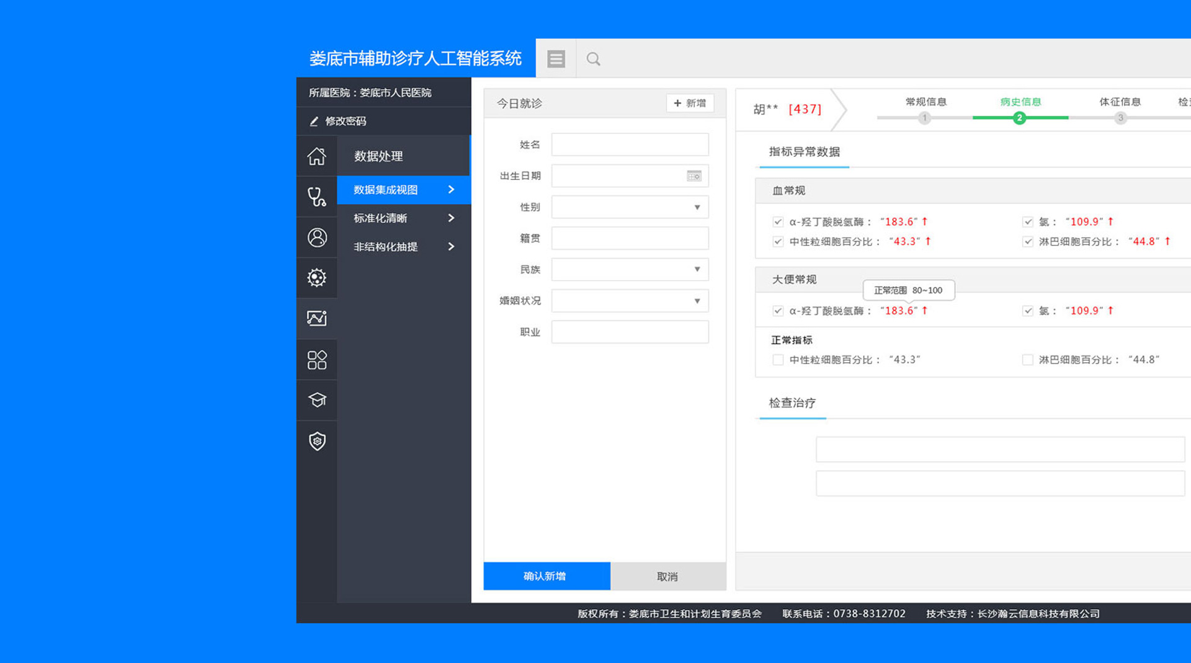This screenshot has width=1191, height=663.
Task: Click 修改密码 link
Action: [x=346, y=121]
